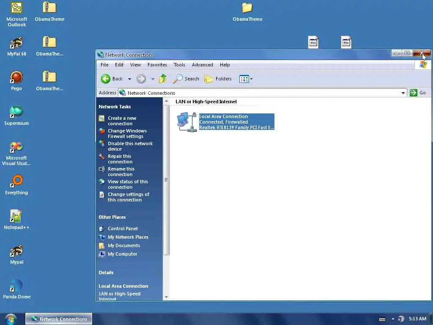Select the left desktop file icon above window
The image size is (433, 325).
tap(313, 42)
